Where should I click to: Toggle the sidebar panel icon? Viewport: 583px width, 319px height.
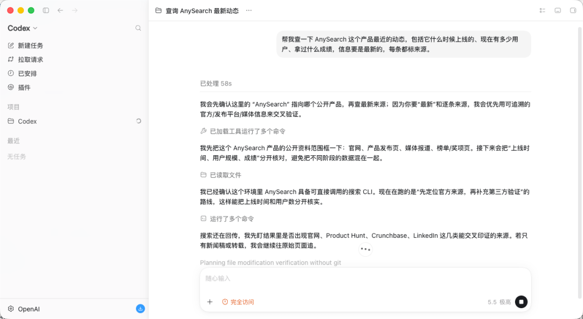point(46,10)
